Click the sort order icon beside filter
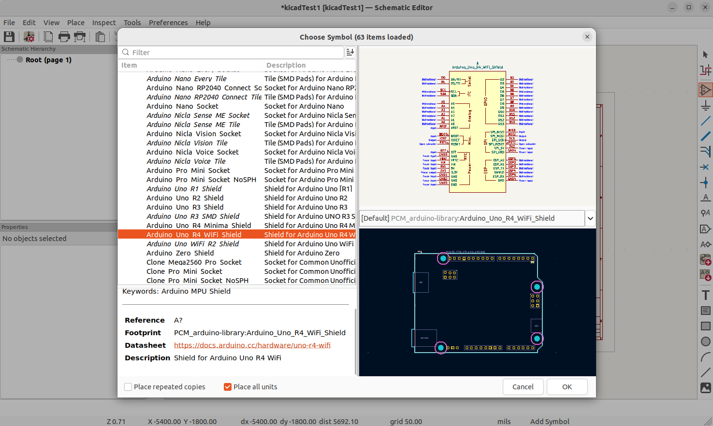This screenshot has width=713, height=426. [350, 52]
